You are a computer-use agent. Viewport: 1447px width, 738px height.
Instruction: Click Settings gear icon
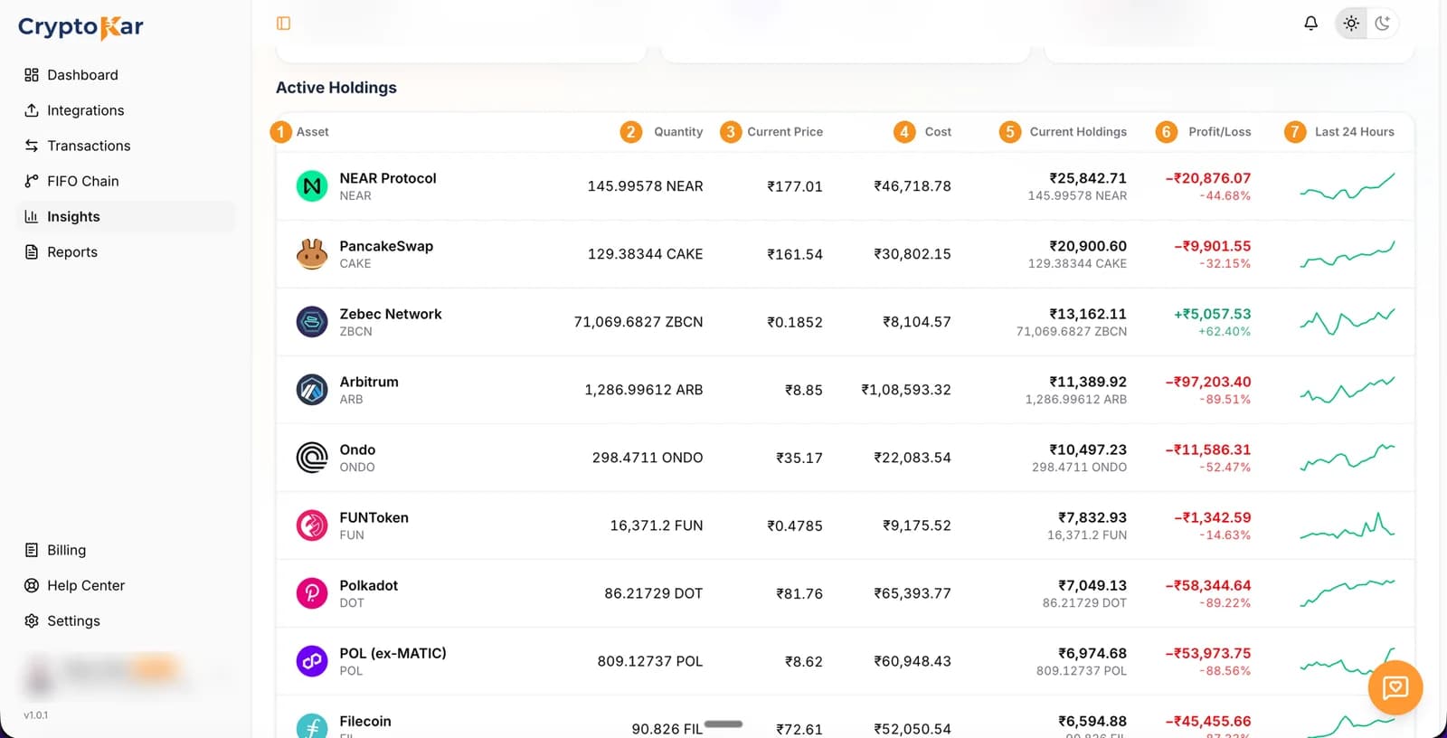pos(32,620)
